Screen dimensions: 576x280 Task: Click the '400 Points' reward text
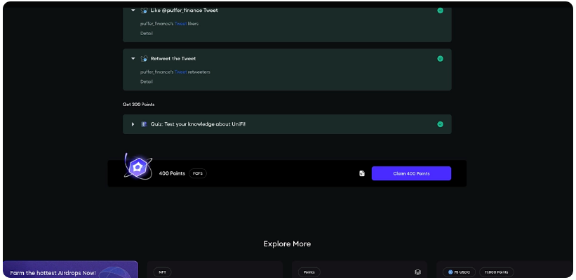point(172,173)
